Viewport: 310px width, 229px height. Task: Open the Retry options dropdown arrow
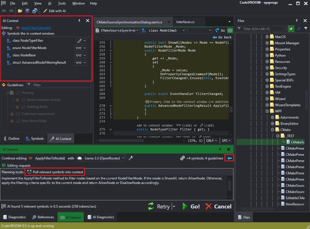[174, 206]
